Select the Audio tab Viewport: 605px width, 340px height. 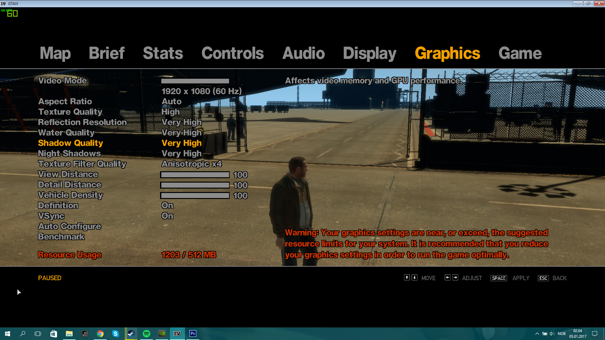(303, 53)
